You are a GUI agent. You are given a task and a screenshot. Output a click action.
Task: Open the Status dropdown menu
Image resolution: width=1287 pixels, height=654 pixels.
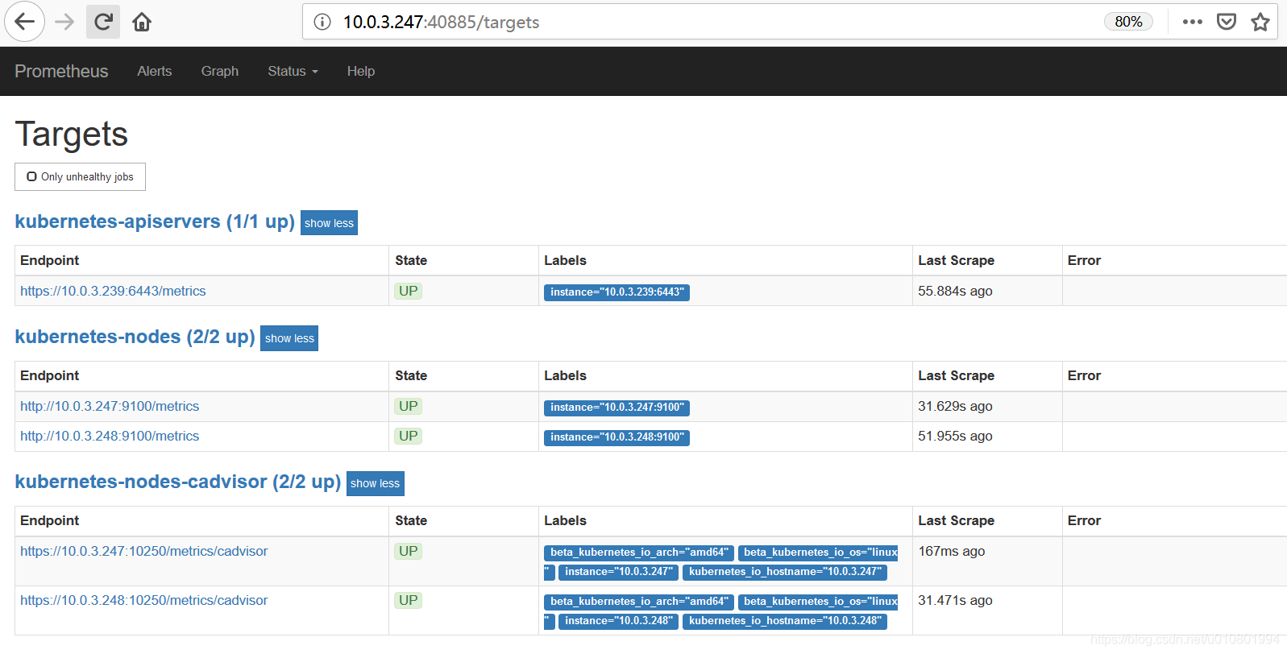[x=293, y=71]
